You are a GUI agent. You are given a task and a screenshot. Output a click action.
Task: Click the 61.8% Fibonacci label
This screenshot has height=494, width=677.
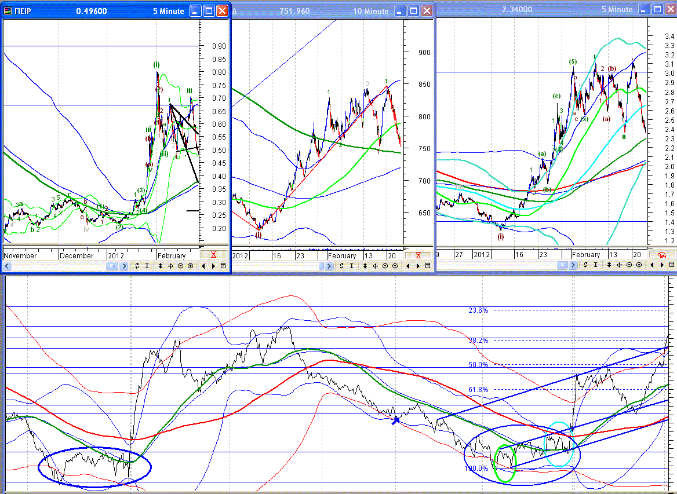click(x=478, y=390)
